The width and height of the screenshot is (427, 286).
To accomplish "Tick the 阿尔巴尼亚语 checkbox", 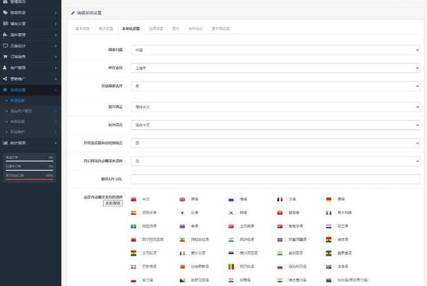I will click(140, 240).
